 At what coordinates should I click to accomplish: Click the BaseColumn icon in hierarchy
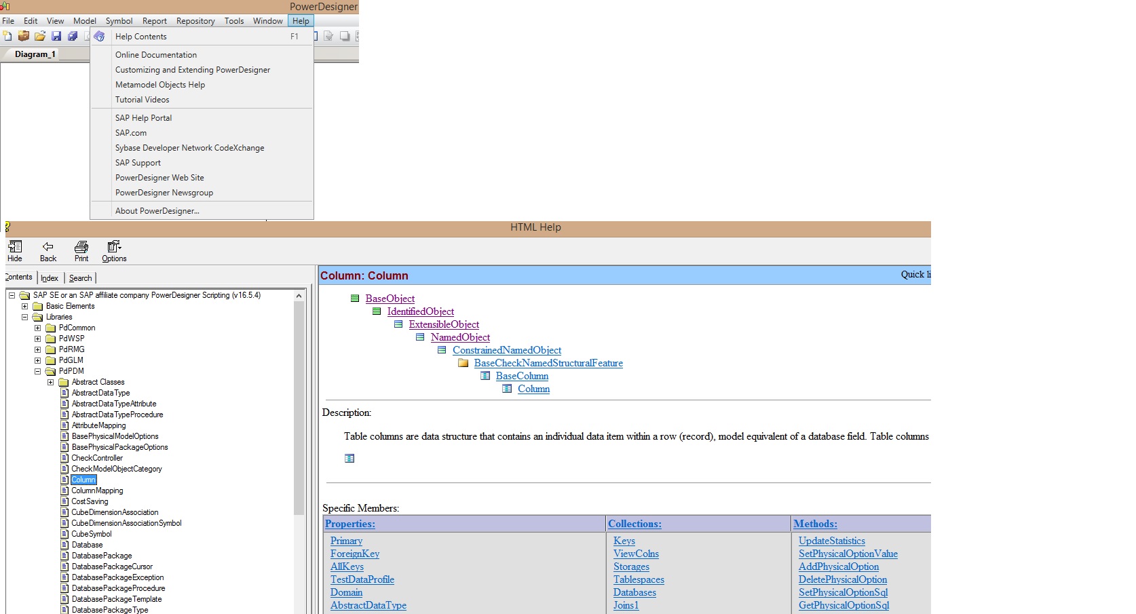[485, 376]
